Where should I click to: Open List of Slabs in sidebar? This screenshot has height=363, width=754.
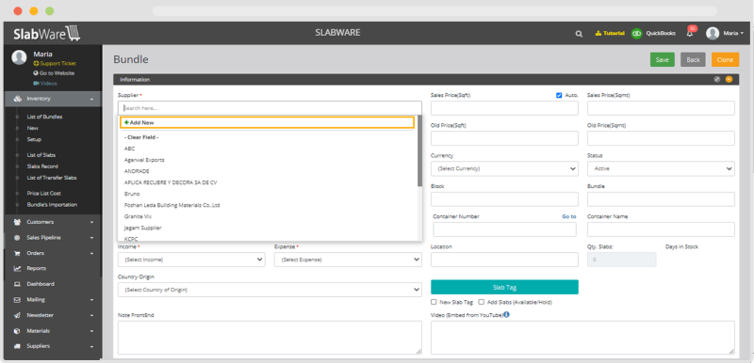tap(41, 155)
